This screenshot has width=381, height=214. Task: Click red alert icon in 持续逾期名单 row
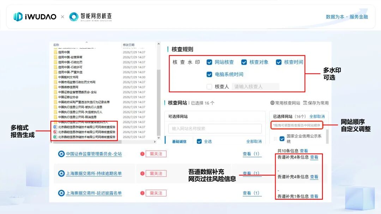pos(143,173)
